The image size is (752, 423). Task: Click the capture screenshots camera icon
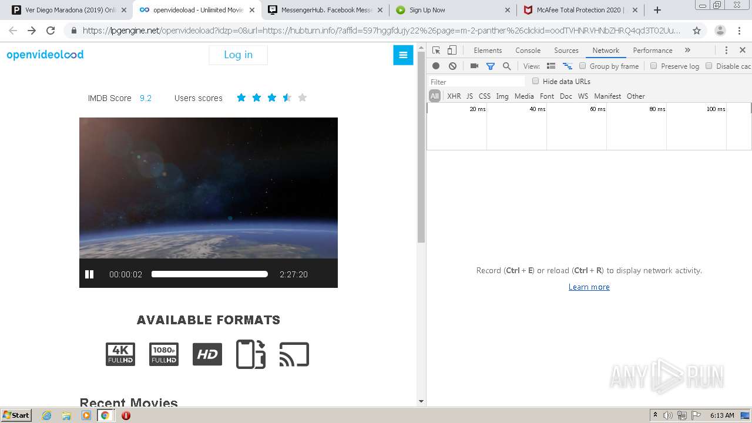474,66
